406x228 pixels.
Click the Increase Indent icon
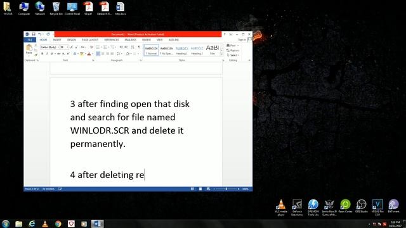click(126, 47)
